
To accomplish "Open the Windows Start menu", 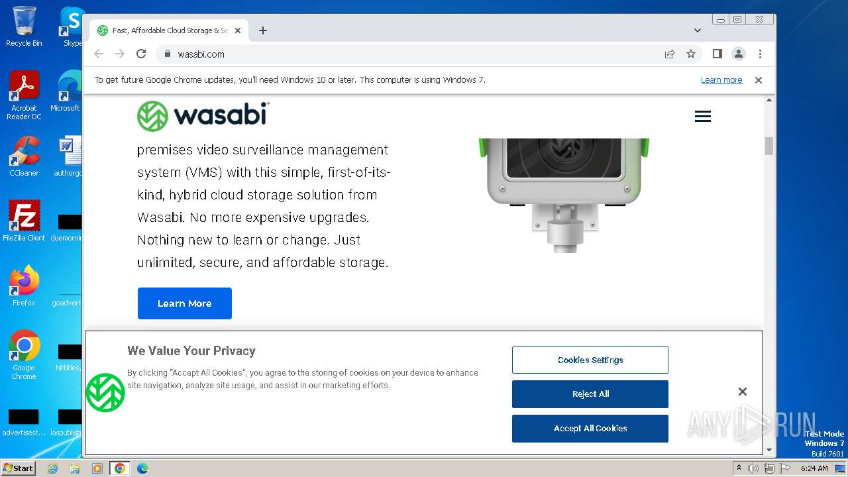I will (19, 468).
